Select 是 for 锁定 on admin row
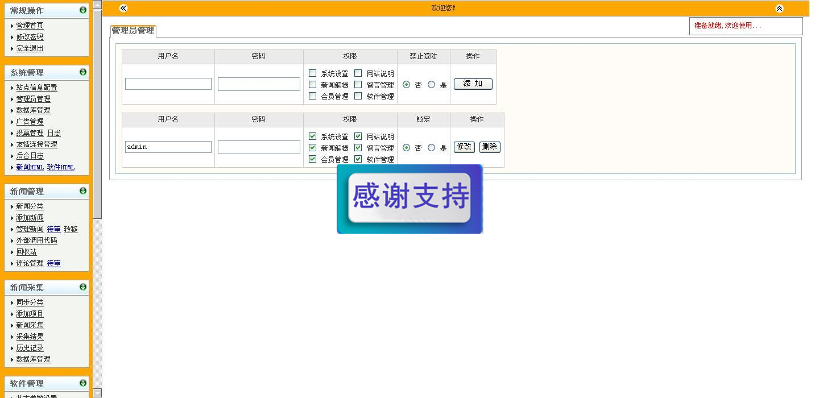This screenshot has height=398, width=819. pyautogui.click(x=431, y=148)
